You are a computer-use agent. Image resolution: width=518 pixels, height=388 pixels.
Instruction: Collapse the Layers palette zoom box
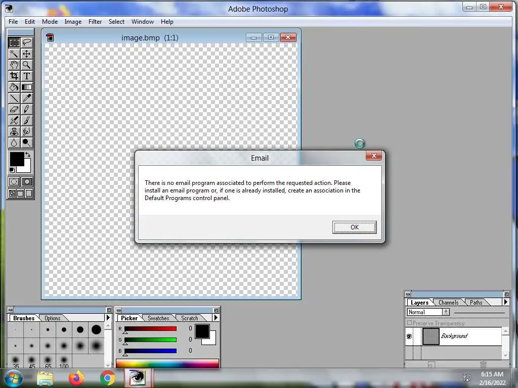pos(506,294)
